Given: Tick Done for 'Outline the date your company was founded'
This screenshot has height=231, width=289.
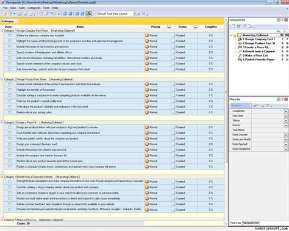Looking at the screenshot, I should click(10, 35).
